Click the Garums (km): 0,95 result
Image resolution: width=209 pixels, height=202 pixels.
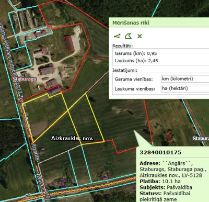coord(136,53)
